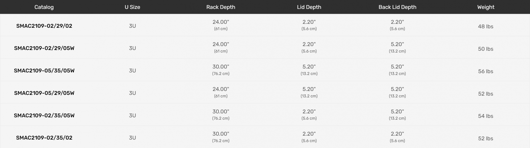530x148 pixels.
Task: Open catalog item SMAC2109-02/35/02
Action: coord(44,138)
